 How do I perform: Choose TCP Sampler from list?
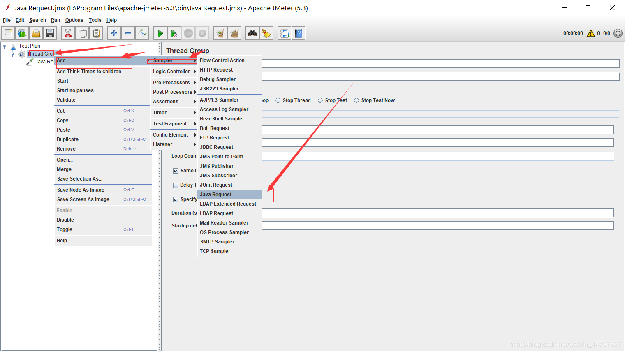[229, 251]
